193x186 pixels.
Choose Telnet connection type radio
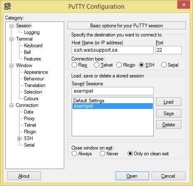click(96, 65)
